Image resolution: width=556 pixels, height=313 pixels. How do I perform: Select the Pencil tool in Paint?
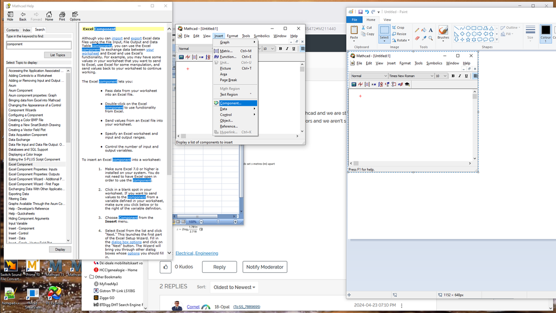tap(417, 30)
